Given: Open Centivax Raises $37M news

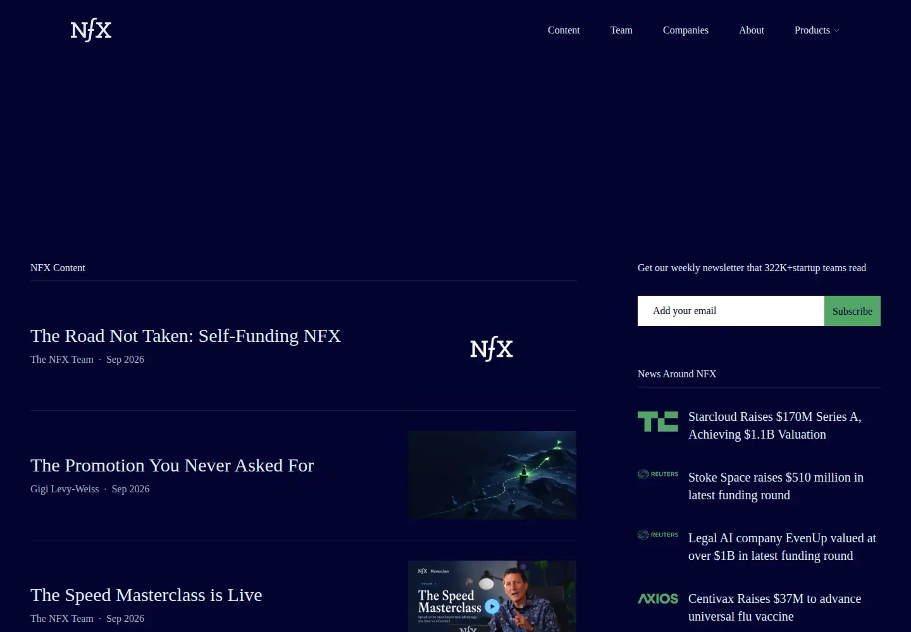Looking at the screenshot, I should [x=774, y=607].
